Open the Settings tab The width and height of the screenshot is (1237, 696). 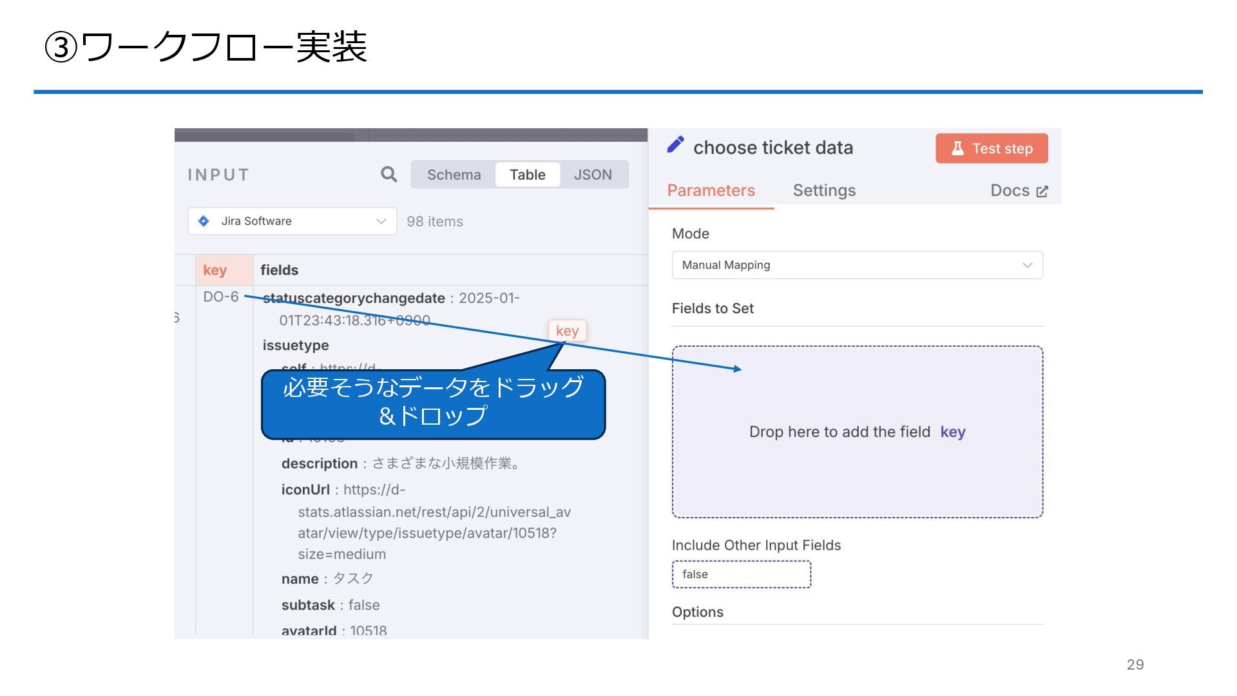point(824,190)
